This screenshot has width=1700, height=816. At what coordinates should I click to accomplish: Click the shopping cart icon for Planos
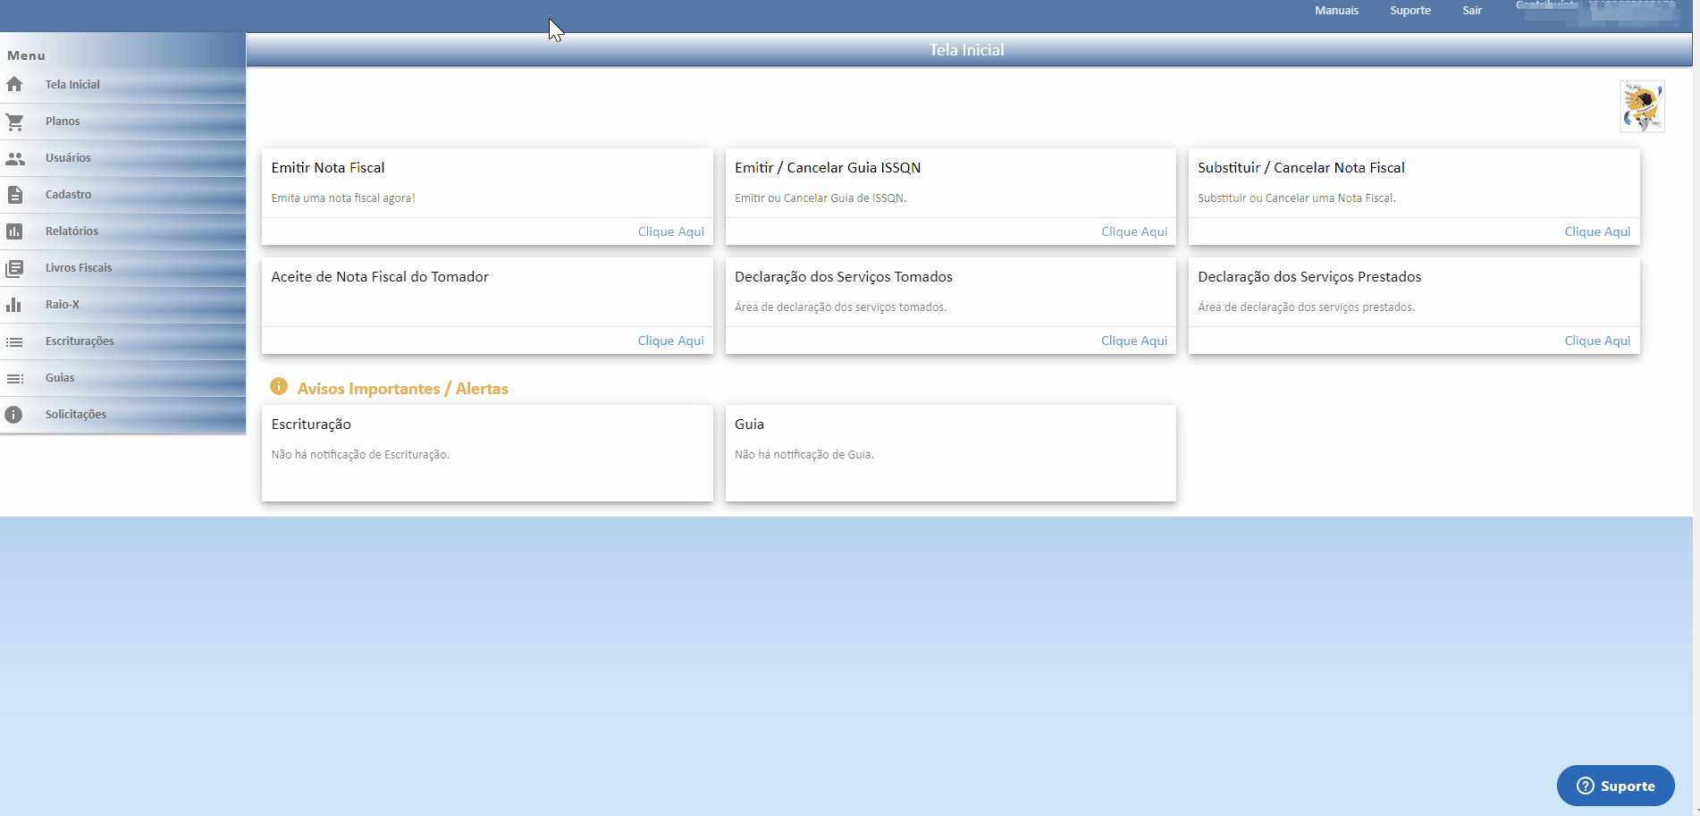pyautogui.click(x=14, y=122)
